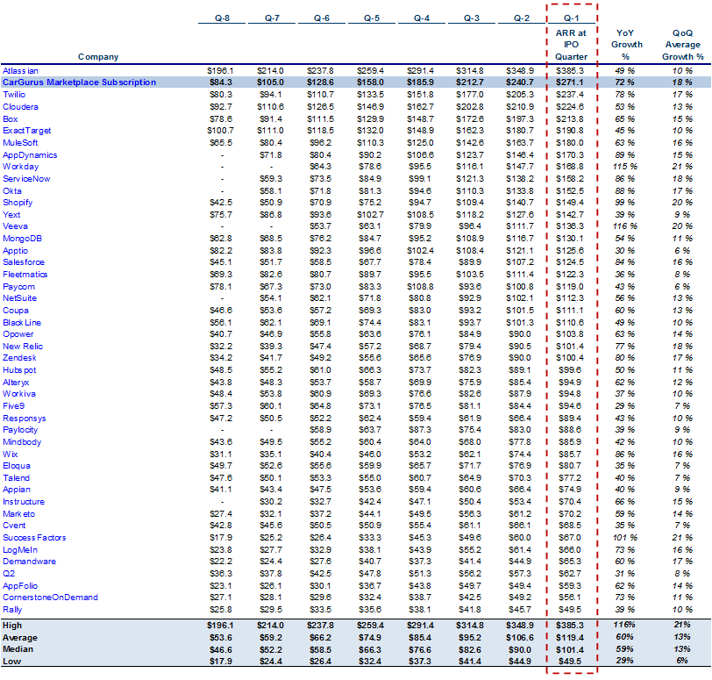Click the Twilio company name
Screen dimensions: 712x680
14,95
